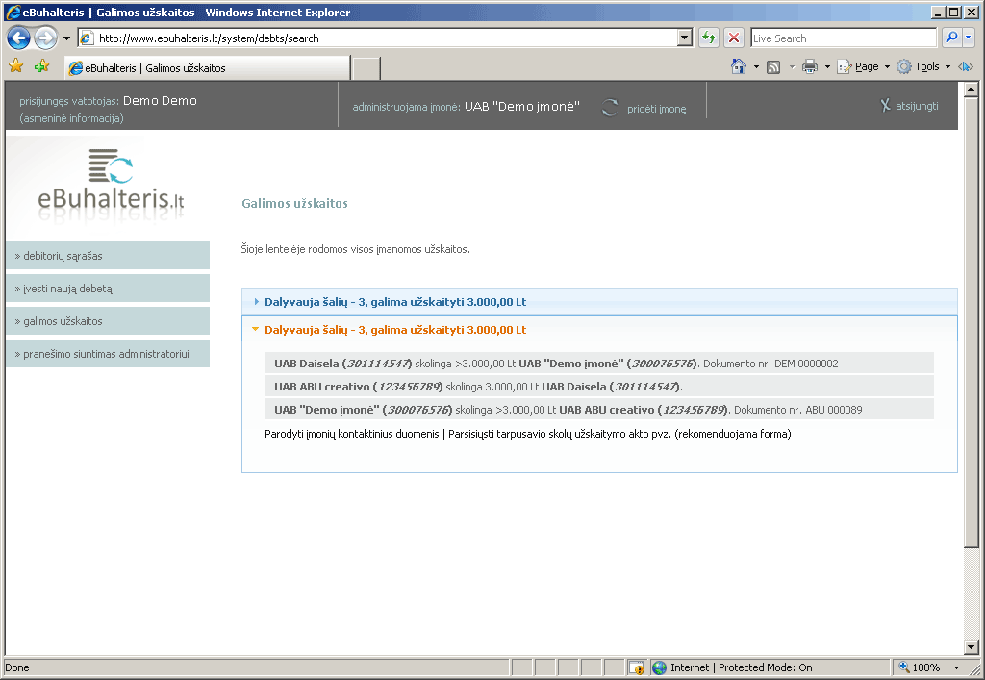
Task: Open įvesti naują debetą sidebar item
Action: tap(108, 289)
